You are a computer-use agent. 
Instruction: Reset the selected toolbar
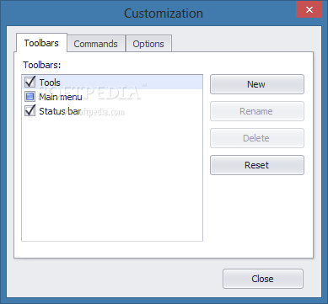click(x=257, y=165)
